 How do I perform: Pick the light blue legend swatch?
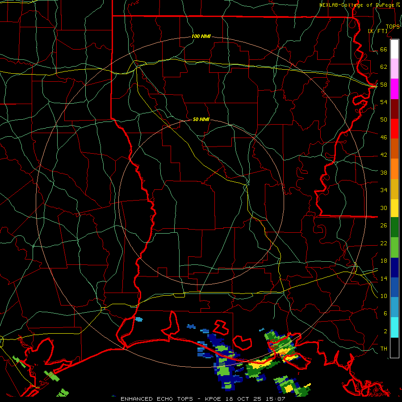click(394, 307)
